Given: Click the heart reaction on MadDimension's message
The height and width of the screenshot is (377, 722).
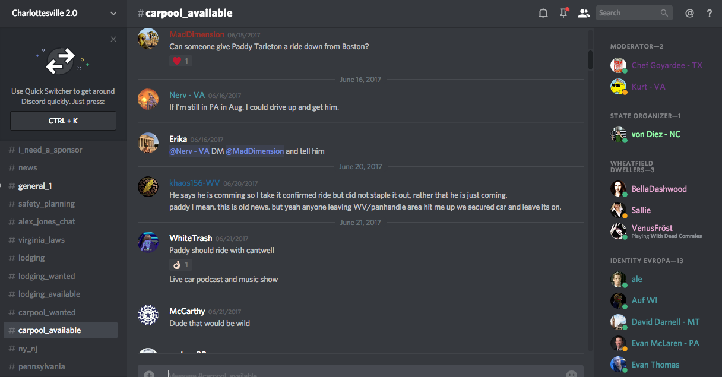Looking at the screenshot, I should tap(180, 61).
